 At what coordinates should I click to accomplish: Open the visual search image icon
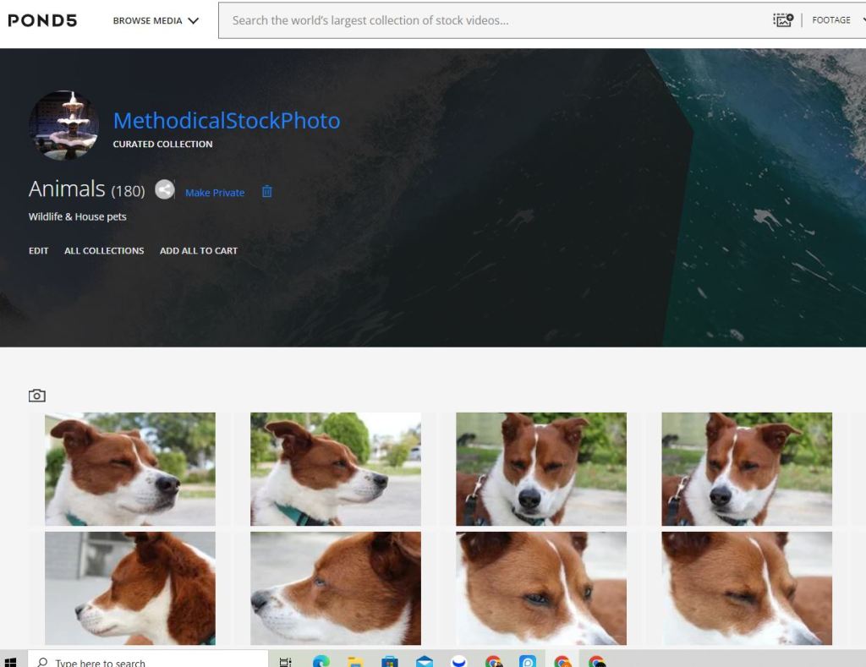point(783,20)
